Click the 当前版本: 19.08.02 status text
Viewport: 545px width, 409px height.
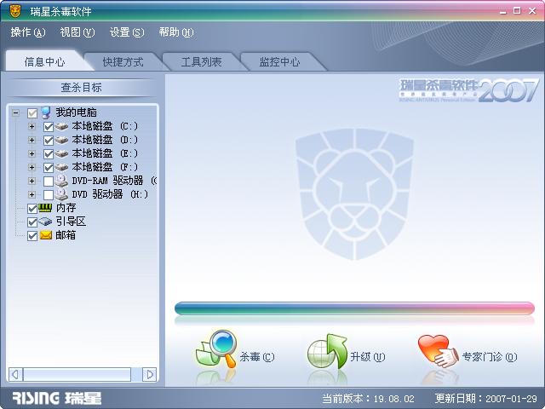click(x=369, y=399)
